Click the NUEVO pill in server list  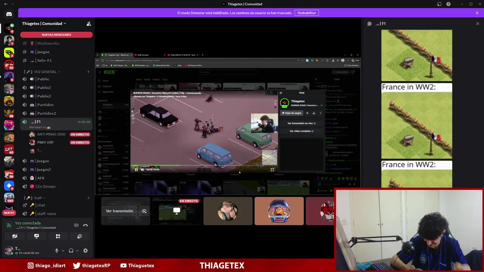pos(9,213)
